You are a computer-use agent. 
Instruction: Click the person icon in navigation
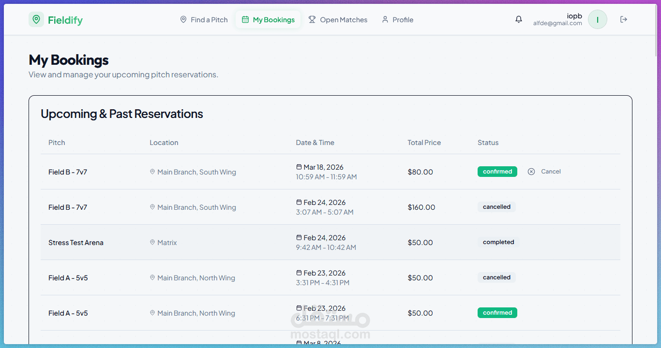point(385,19)
